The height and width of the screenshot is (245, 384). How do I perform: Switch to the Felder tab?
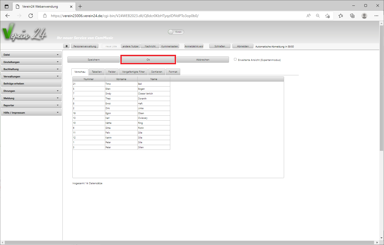click(x=112, y=72)
